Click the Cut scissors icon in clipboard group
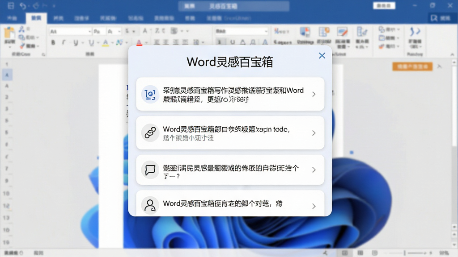 tap(21, 29)
